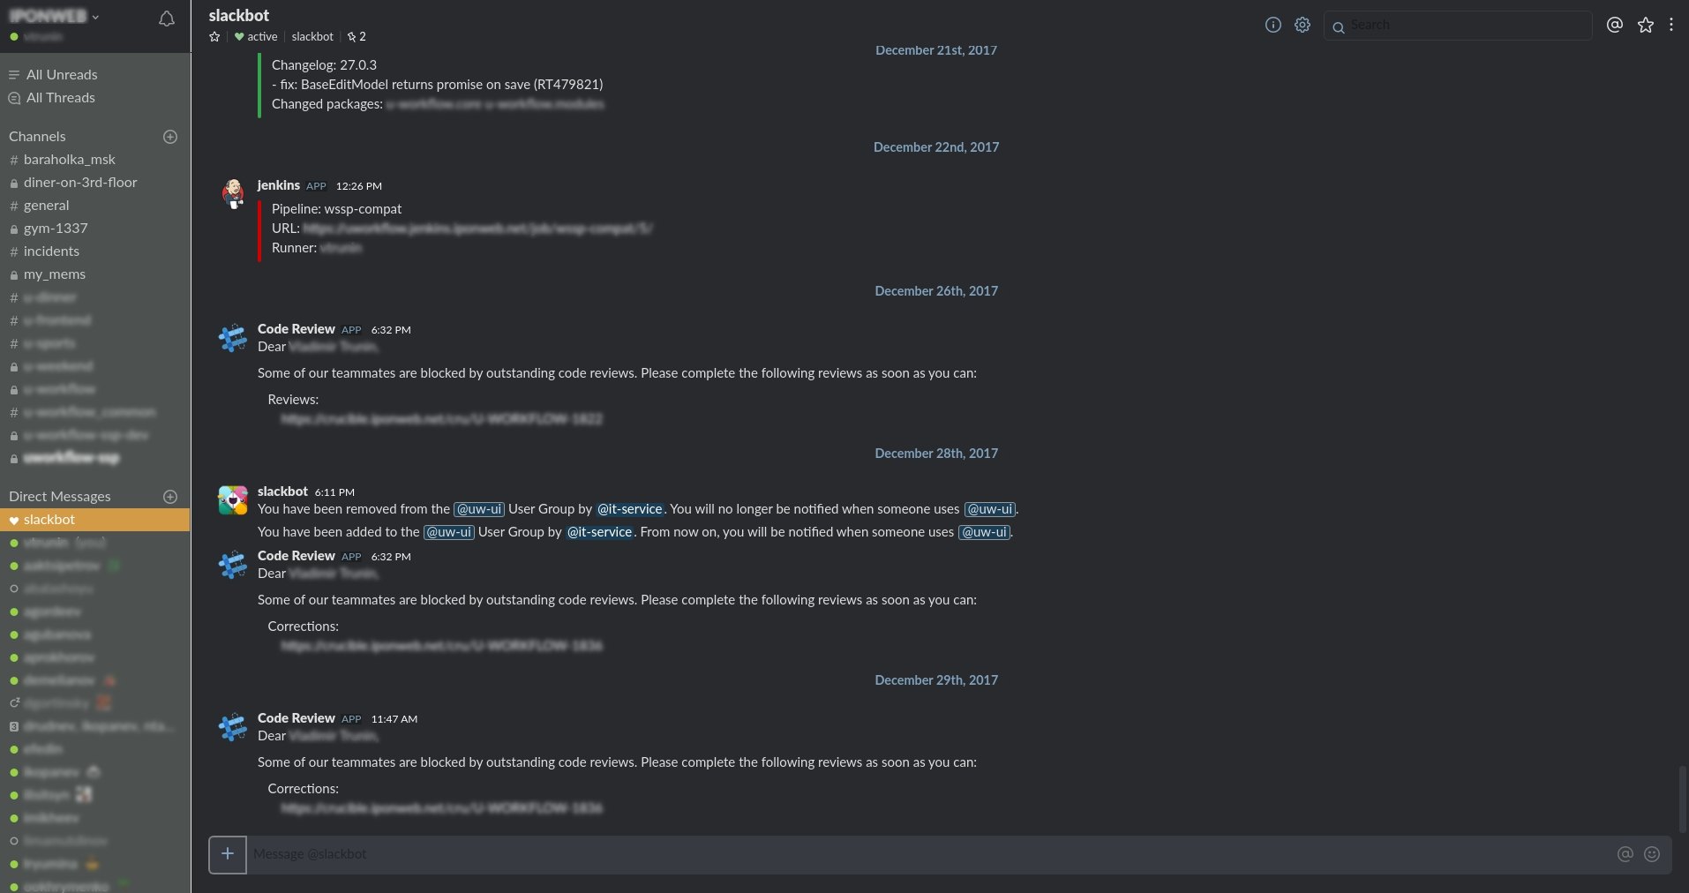This screenshot has width=1689, height=893.
Task: Insert mention via @ icon in message box
Action: [1625, 854]
